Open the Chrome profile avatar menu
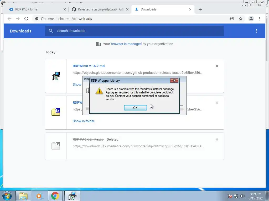The height and width of the screenshot is (201, 269). click(x=251, y=19)
